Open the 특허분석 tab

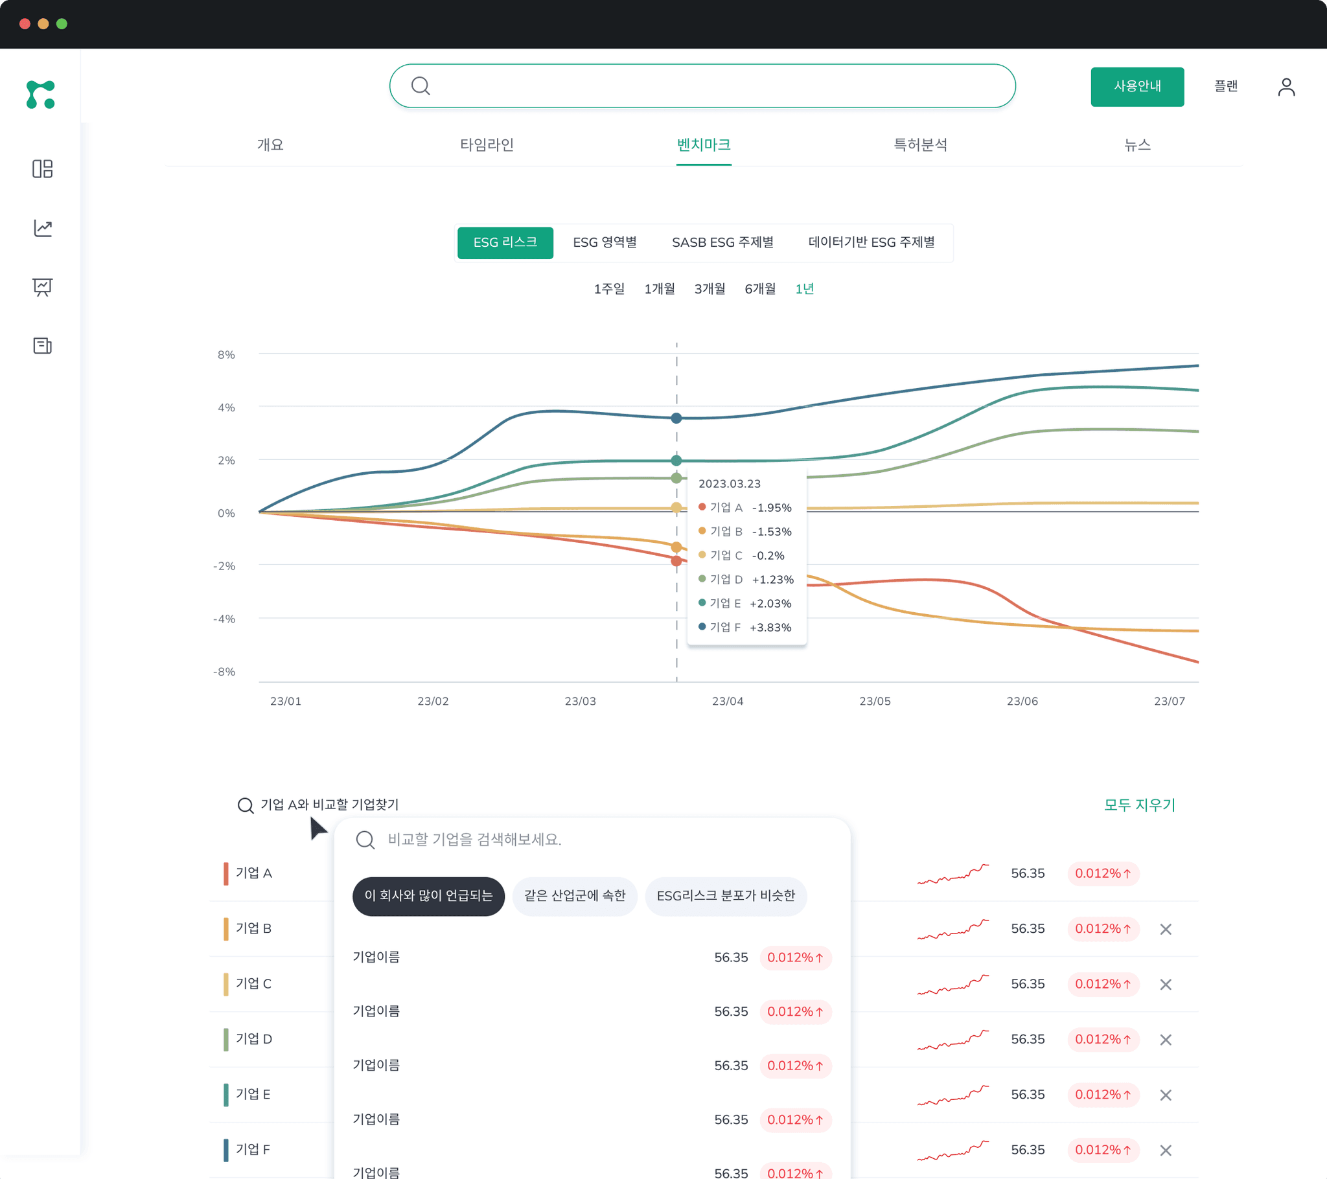[920, 144]
